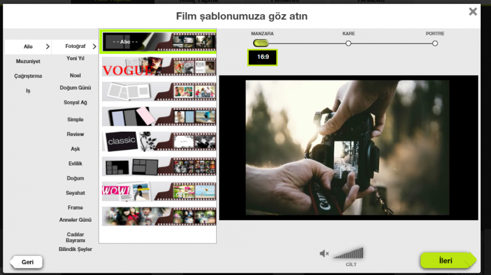Select the WOW! film template

tap(159, 191)
